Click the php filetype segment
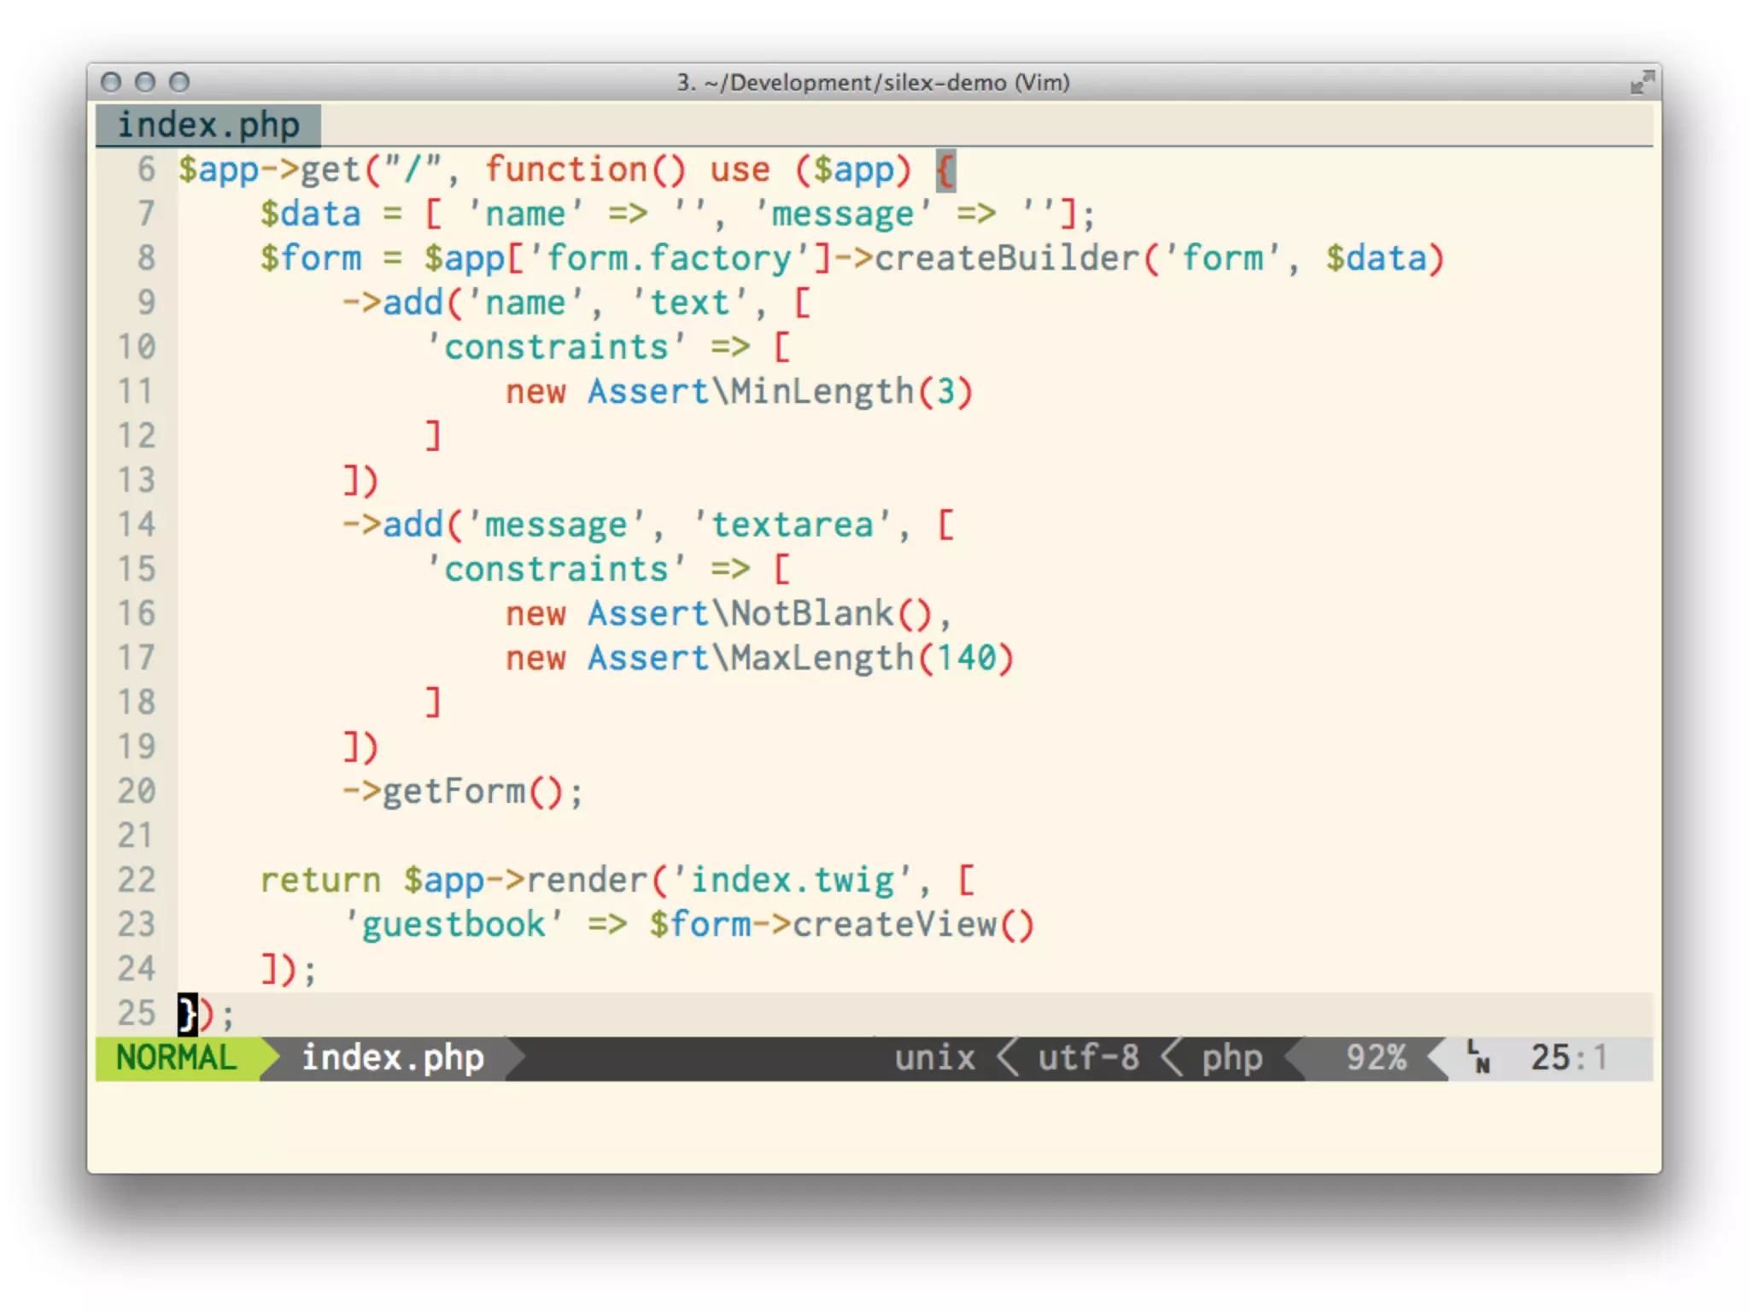 pos(1231,1058)
